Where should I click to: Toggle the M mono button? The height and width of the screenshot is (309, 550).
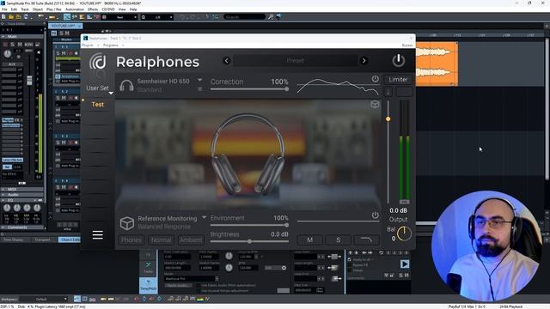point(309,240)
